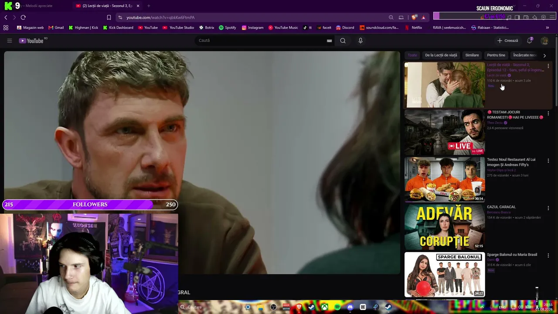The height and width of the screenshot is (314, 558).
Task: Open File Explorer from the Windows taskbar
Action: click(261, 307)
